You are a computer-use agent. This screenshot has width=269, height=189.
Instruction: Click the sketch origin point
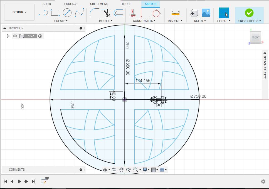point(125,100)
